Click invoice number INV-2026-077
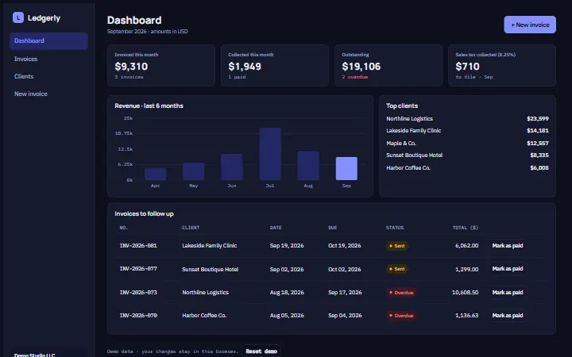Viewport: 572px width, 357px height. pyautogui.click(x=138, y=269)
